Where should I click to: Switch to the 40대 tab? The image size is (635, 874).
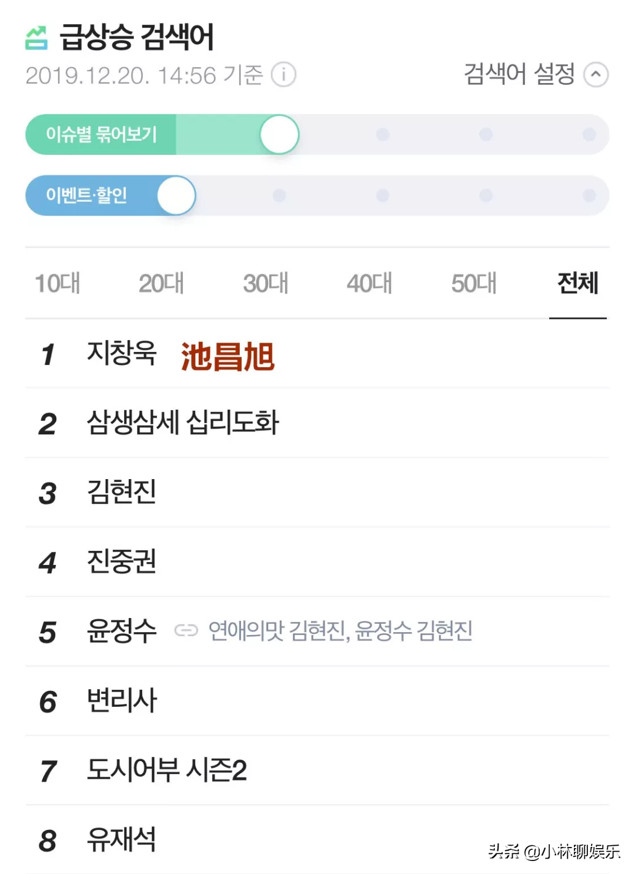pyautogui.click(x=369, y=283)
